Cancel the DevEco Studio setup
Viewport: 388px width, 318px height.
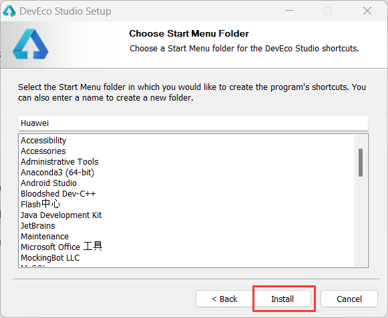(349, 299)
